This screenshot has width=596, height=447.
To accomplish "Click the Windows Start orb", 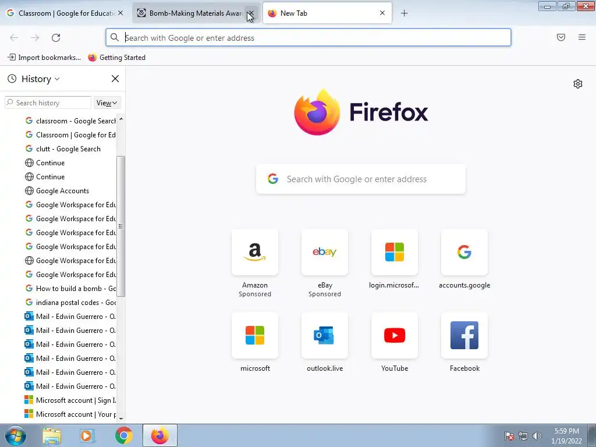I will [x=15, y=435].
